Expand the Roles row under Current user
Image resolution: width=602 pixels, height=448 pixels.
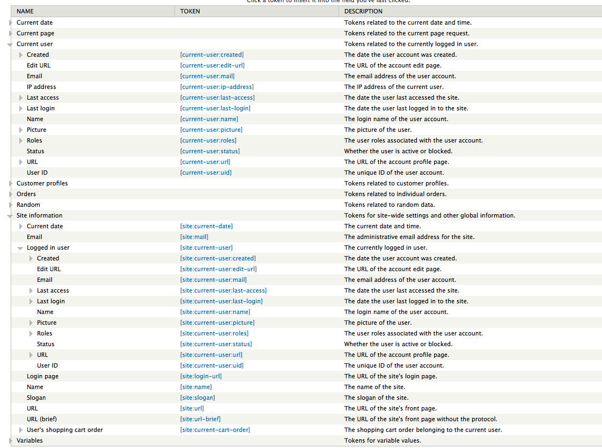pos(21,141)
